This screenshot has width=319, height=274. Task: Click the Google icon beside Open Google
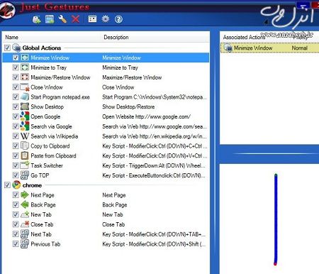[x=25, y=116]
